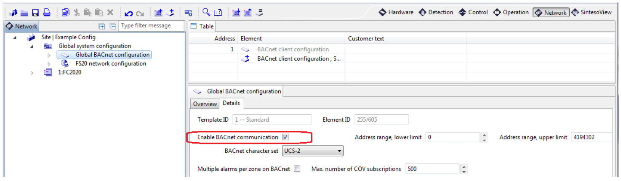621x181 pixels.
Task: Switch to the Hardware task card
Action: tap(396, 12)
